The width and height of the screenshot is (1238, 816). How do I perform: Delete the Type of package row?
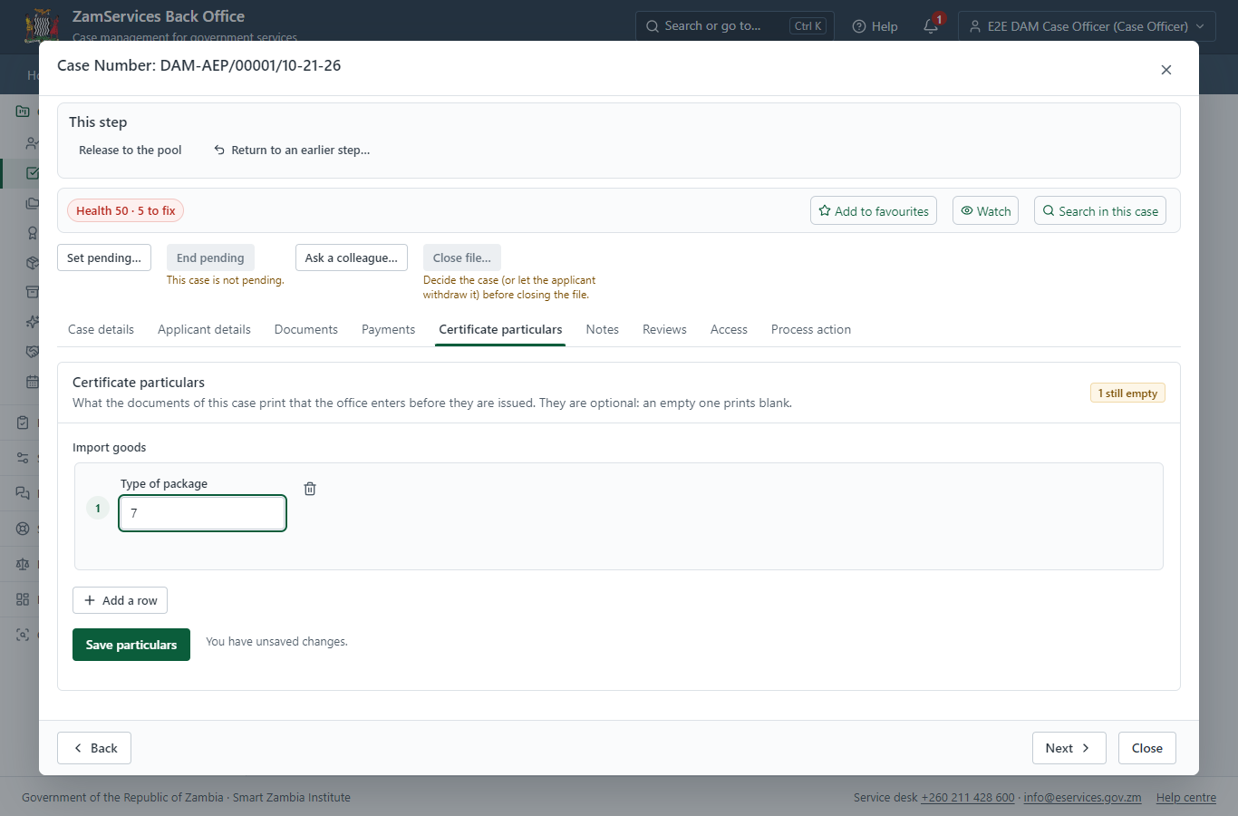pos(310,489)
